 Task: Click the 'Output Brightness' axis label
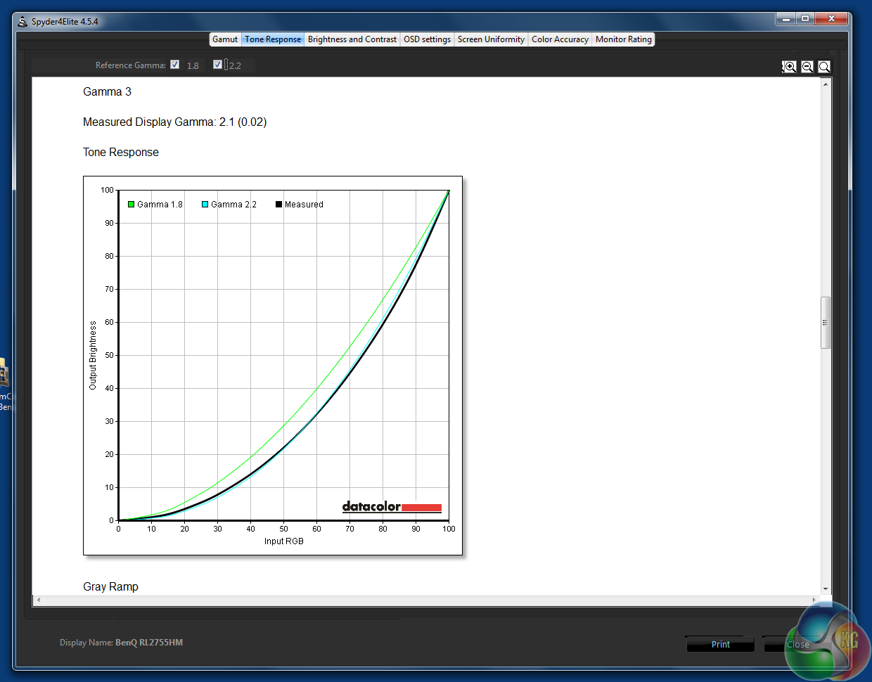pyautogui.click(x=93, y=355)
